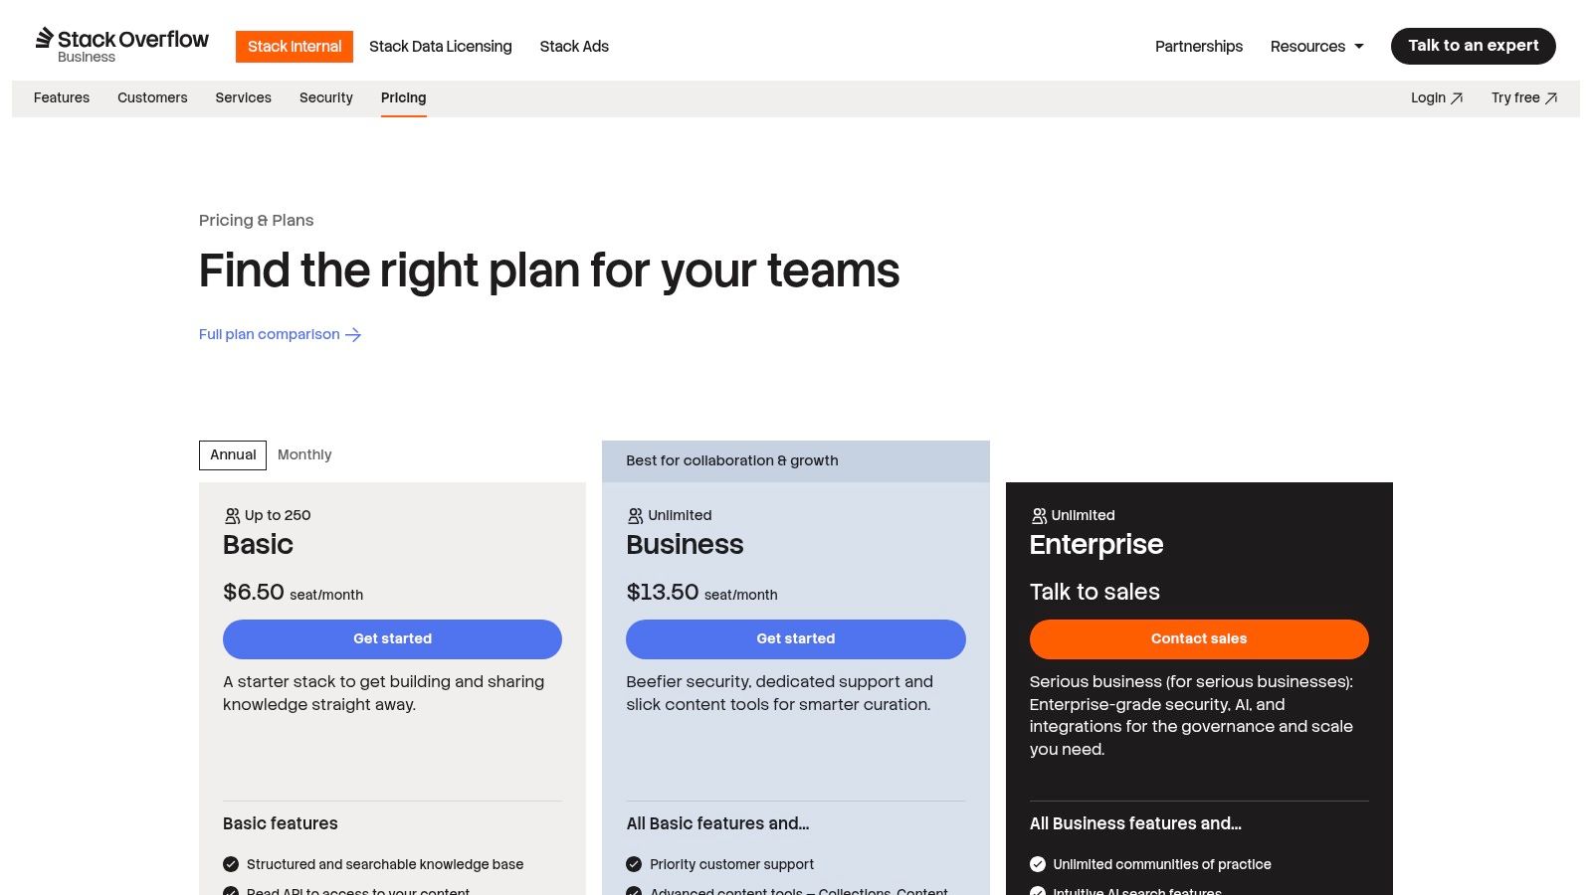Viewport: 1592px width, 895px height.
Task: Click the checkmark beside Structured and searchable knowledge base
Action: pyautogui.click(x=231, y=864)
